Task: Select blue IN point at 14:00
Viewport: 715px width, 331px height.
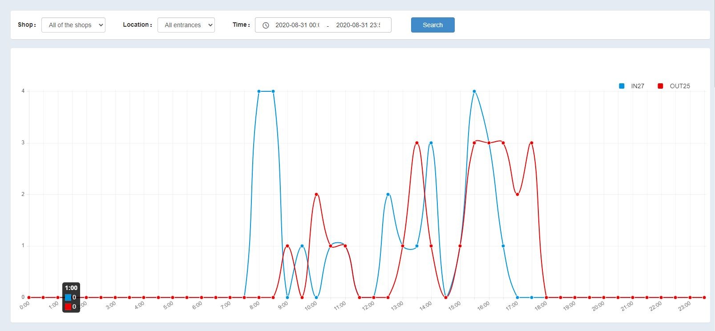Action: [431, 143]
